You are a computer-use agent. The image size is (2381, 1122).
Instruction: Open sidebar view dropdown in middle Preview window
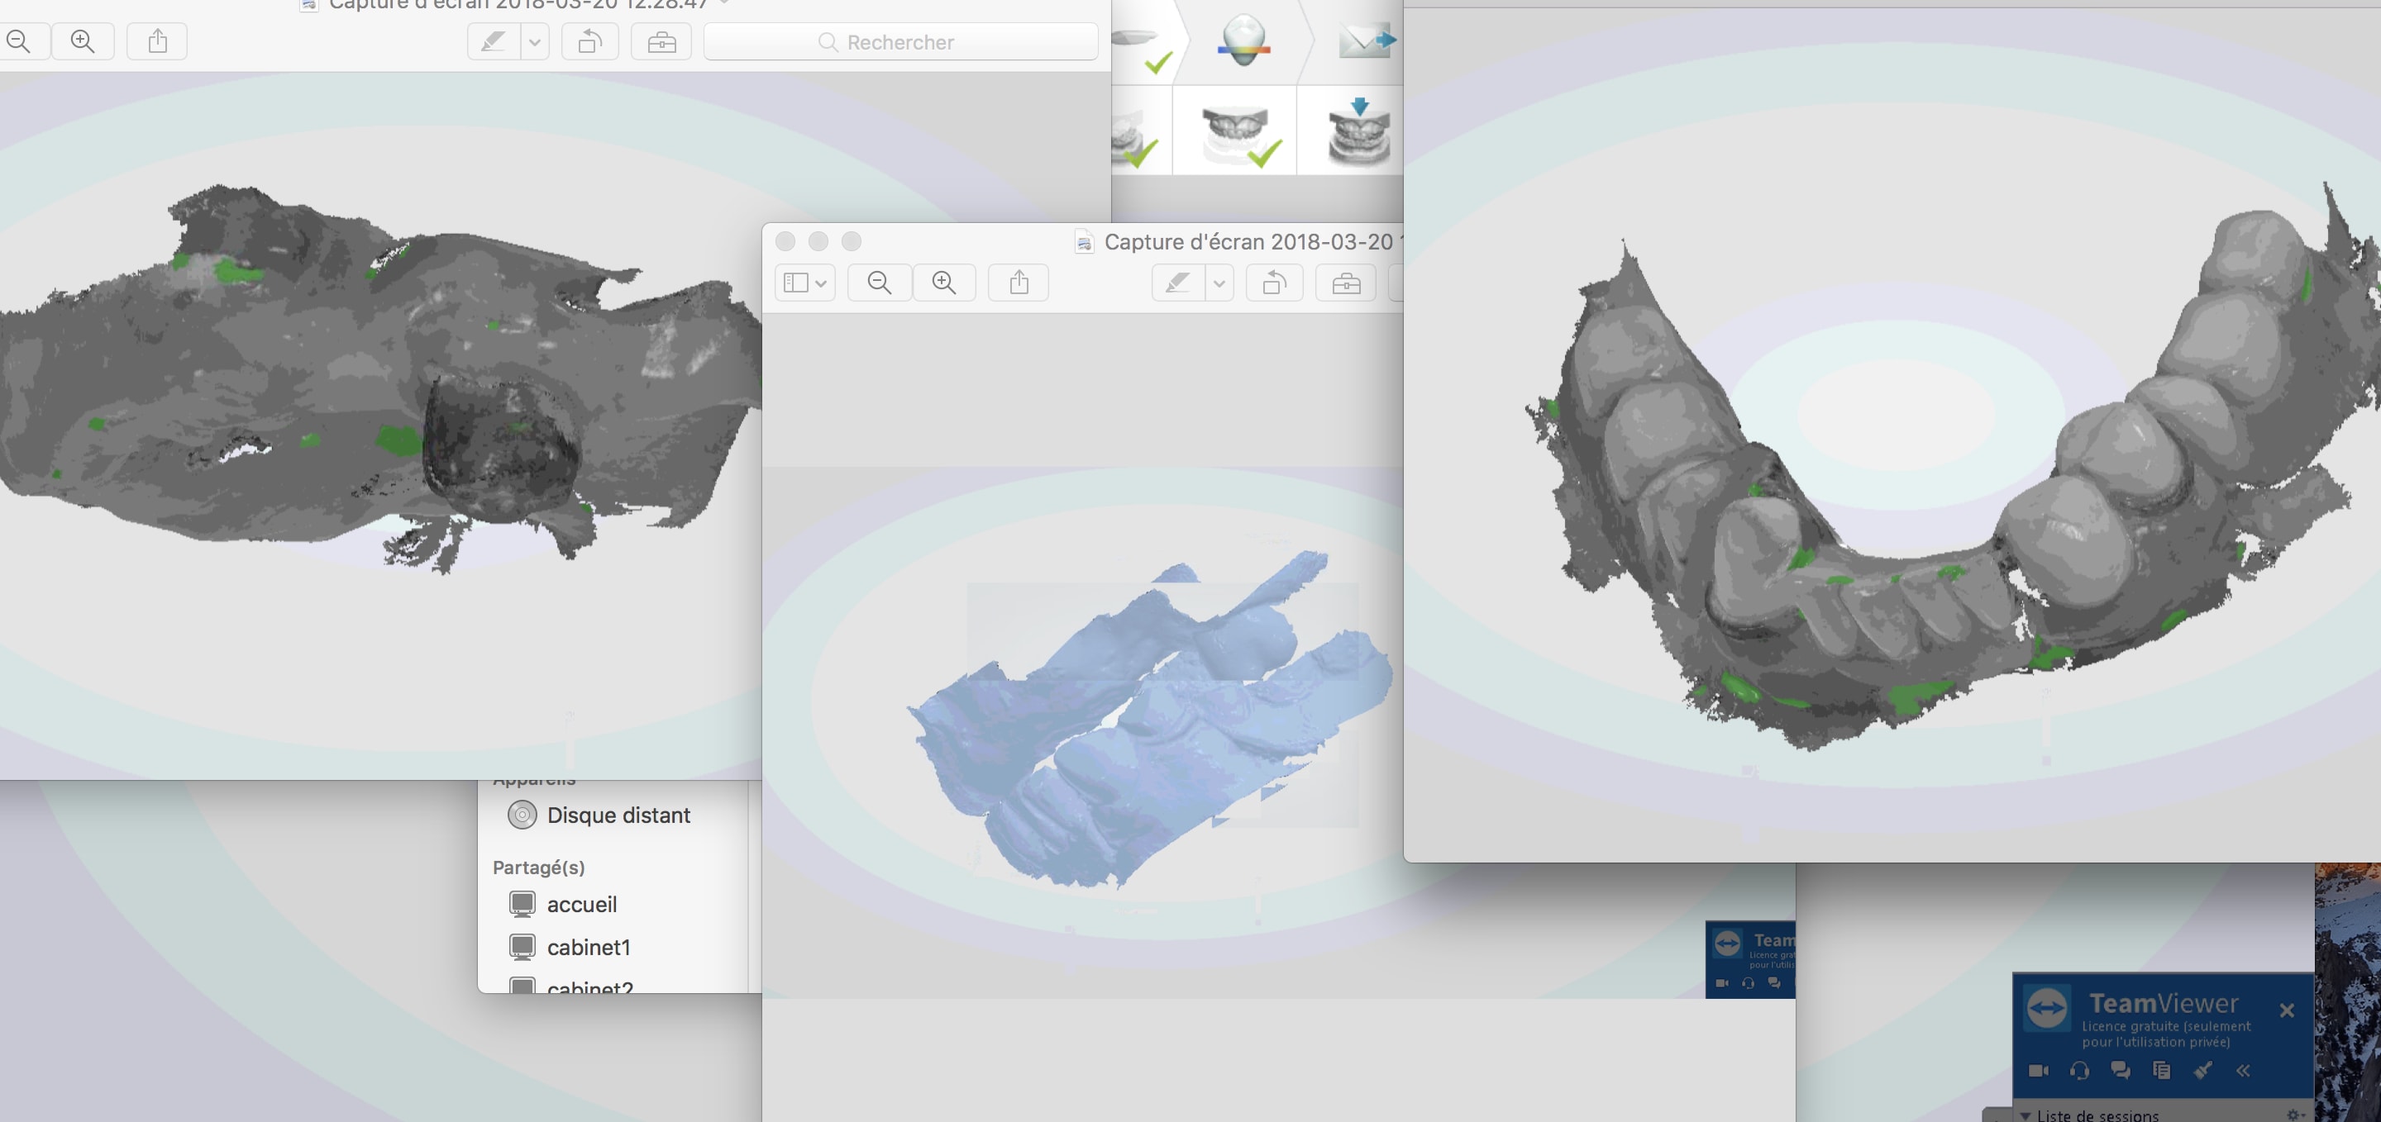[x=804, y=283]
